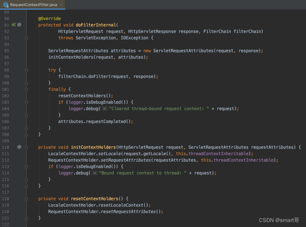Click the resetContextHolders() call on line 102
The image size is (306, 227).
pos(84,96)
